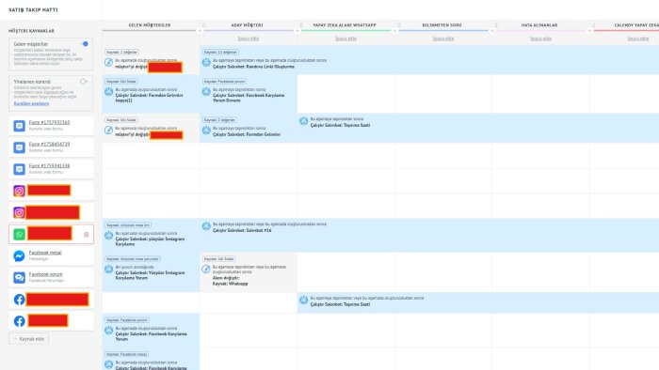Add stage with plus before YAPAY ZEKA ALANI WHATSAPP
Image resolution: width=659 pixels, height=370 pixels.
coord(297,31)
